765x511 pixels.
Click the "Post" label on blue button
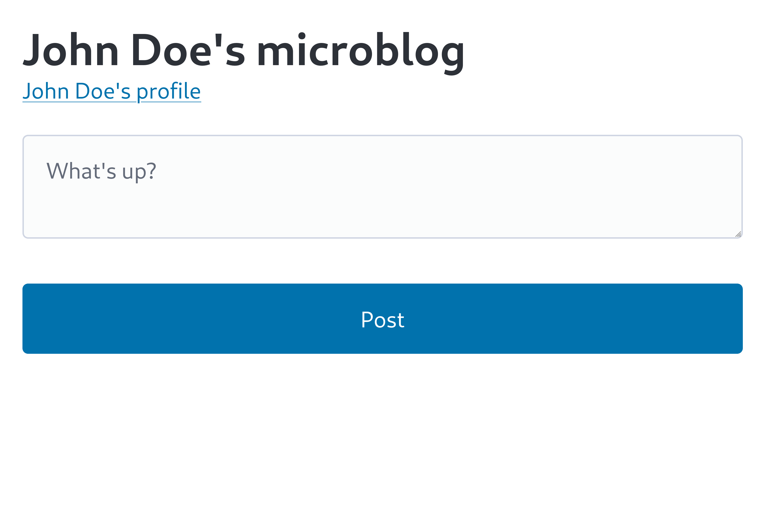(382, 320)
